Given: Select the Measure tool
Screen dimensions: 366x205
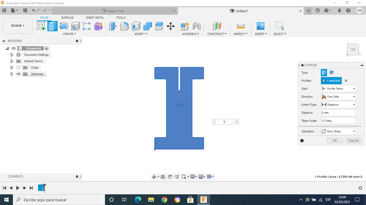Looking at the screenshot, I should point(241,26).
